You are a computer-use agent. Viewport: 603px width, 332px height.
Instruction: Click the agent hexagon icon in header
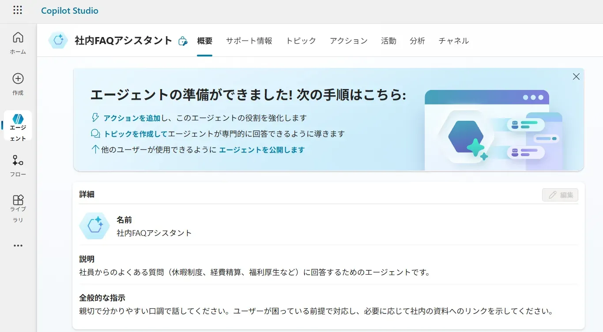(x=58, y=41)
